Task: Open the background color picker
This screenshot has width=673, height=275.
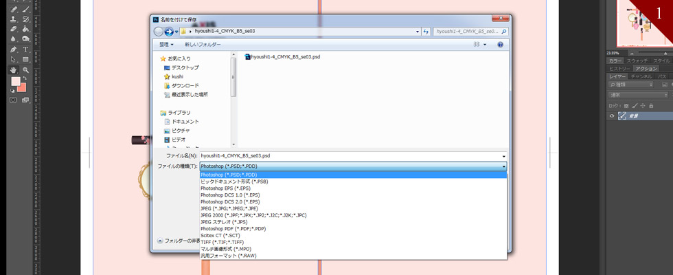Action: coord(22,88)
